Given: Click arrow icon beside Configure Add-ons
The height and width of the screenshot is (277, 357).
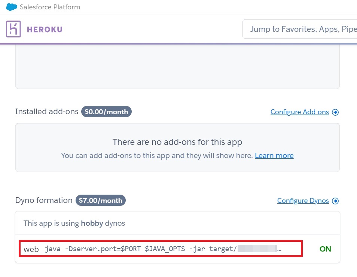Looking at the screenshot, I should (335, 112).
